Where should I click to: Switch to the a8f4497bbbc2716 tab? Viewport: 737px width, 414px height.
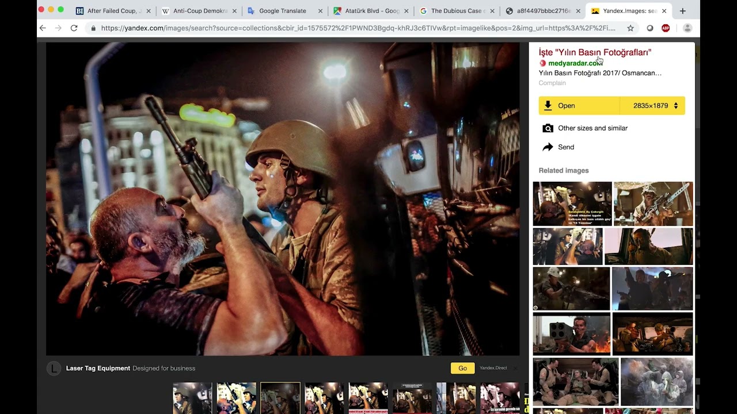click(542, 10)
